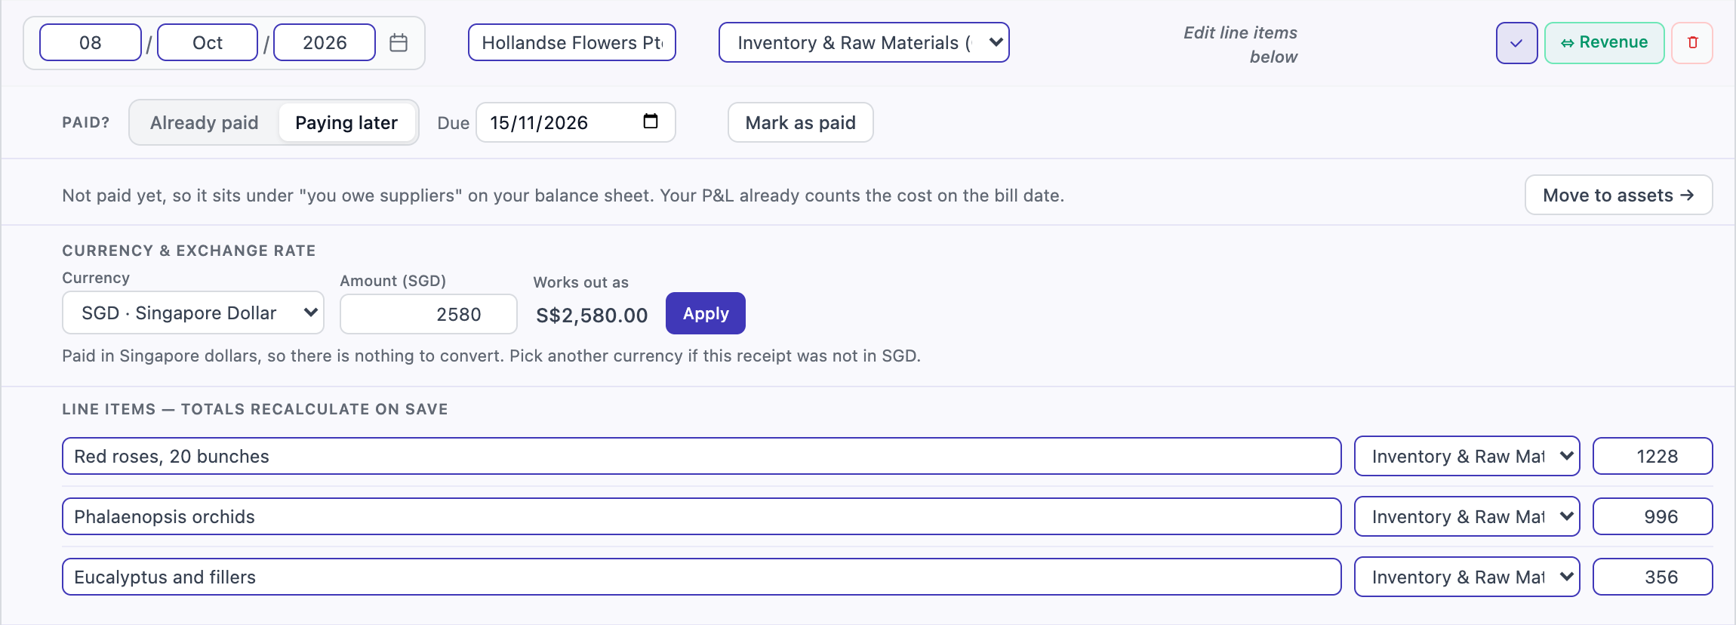The image size is (1736, 625).
Task: Click Move to assets button
Action: pos(1618,195)
